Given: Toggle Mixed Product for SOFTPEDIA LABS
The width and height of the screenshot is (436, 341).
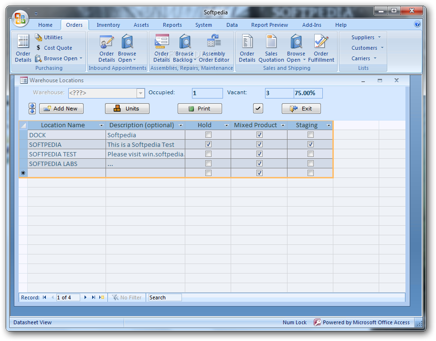Looking at the screenshot, I should click(259, 164).
